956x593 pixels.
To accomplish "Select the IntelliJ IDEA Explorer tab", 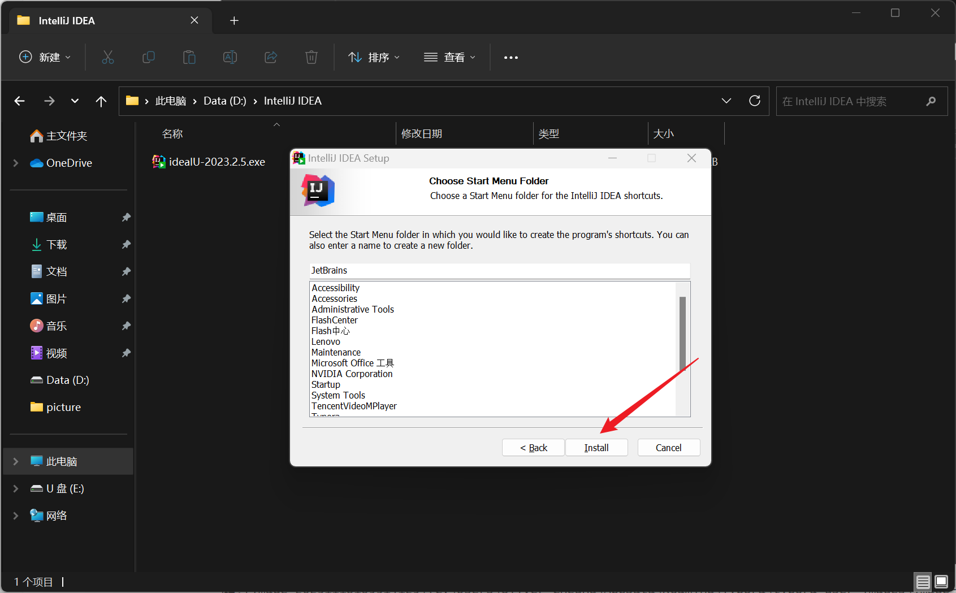I will pyautogui.click(x=111, y=20).
